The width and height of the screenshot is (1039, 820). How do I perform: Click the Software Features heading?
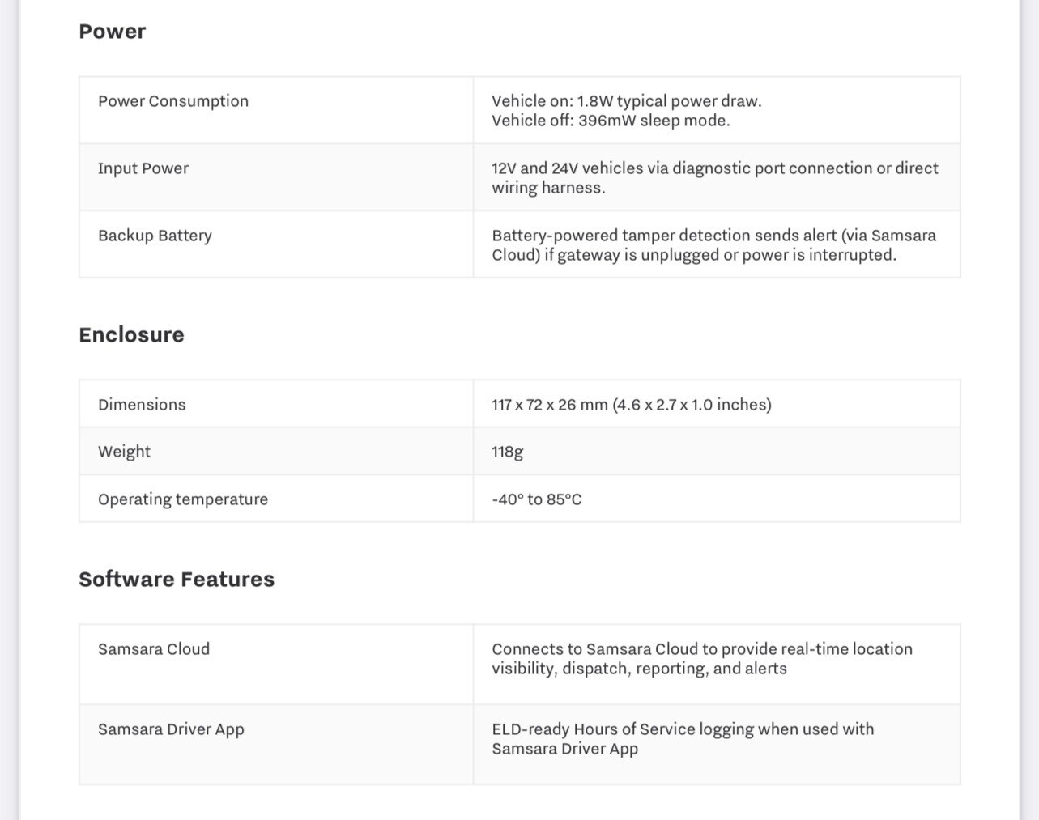[x=177, y=580]
